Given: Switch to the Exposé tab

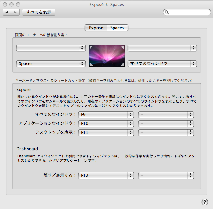Looking at the screenshot, I should 96,28.
